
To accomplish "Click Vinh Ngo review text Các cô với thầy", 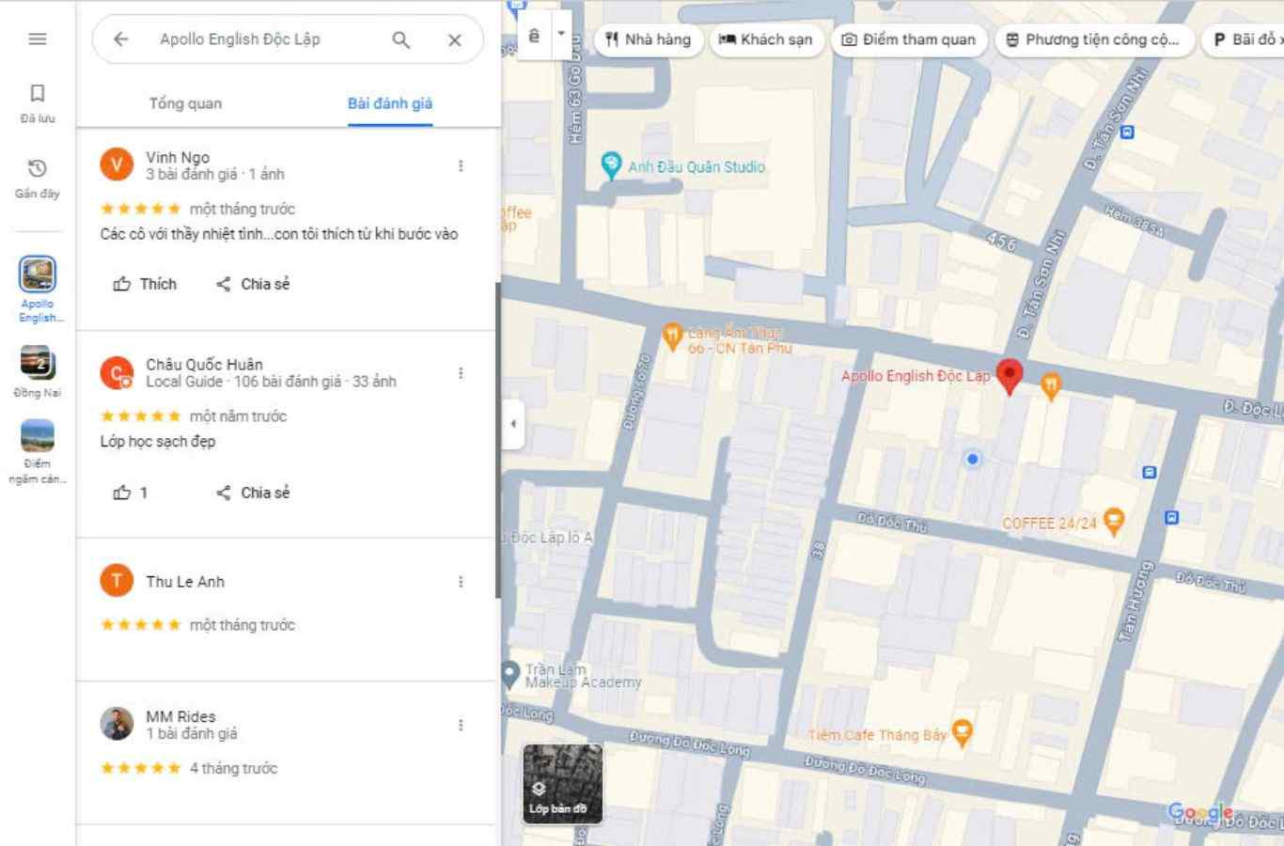I will [x=279, y=234].
